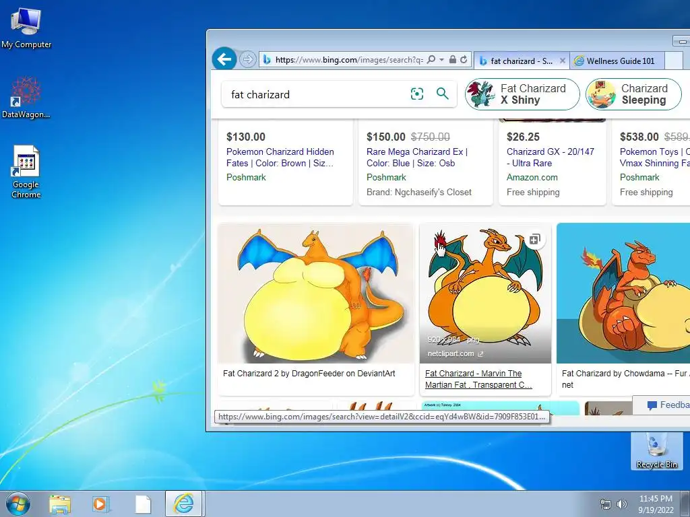Click the browser Back arrow button
The image size is (690, 517).
tap(224, 59)
